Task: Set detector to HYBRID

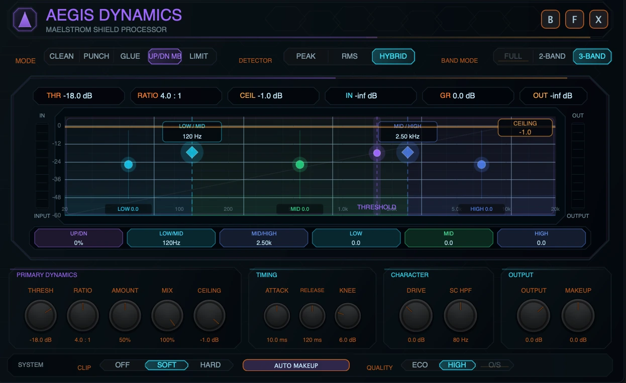Action: pyautogui.click(x=393, y=56)
